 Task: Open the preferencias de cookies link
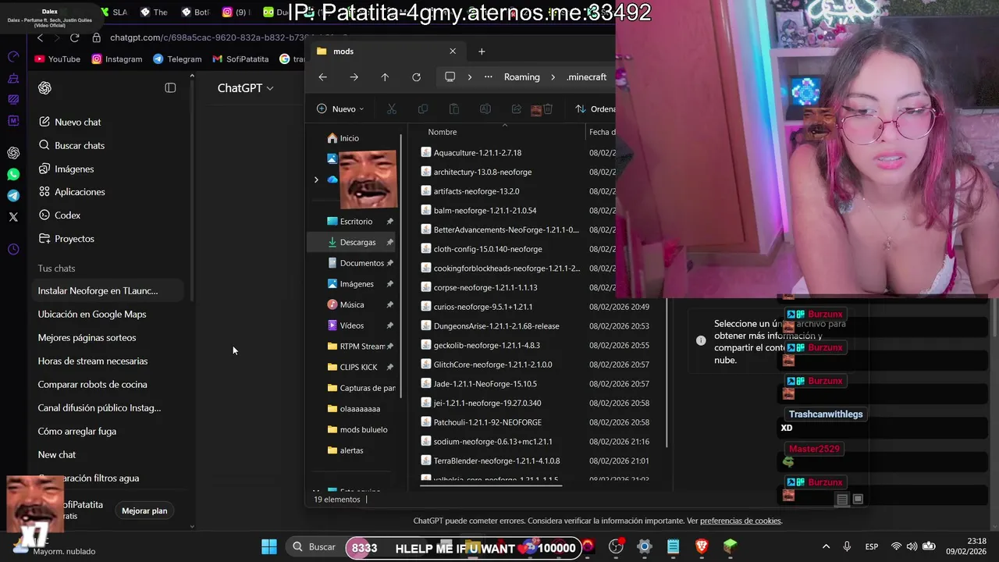tap(741, 521)
